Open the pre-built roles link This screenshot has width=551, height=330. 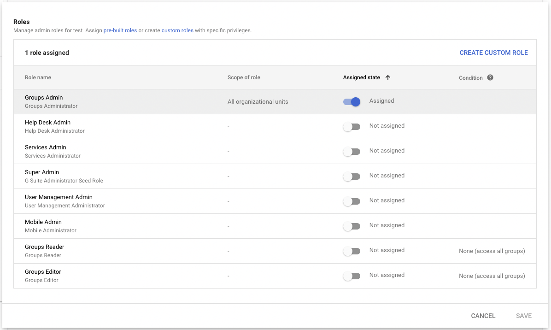click(x=120, y=30)
